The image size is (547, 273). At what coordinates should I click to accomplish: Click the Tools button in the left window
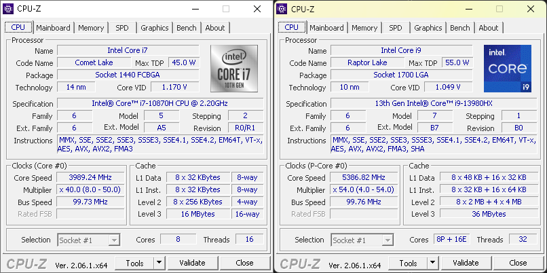(134, 263)
